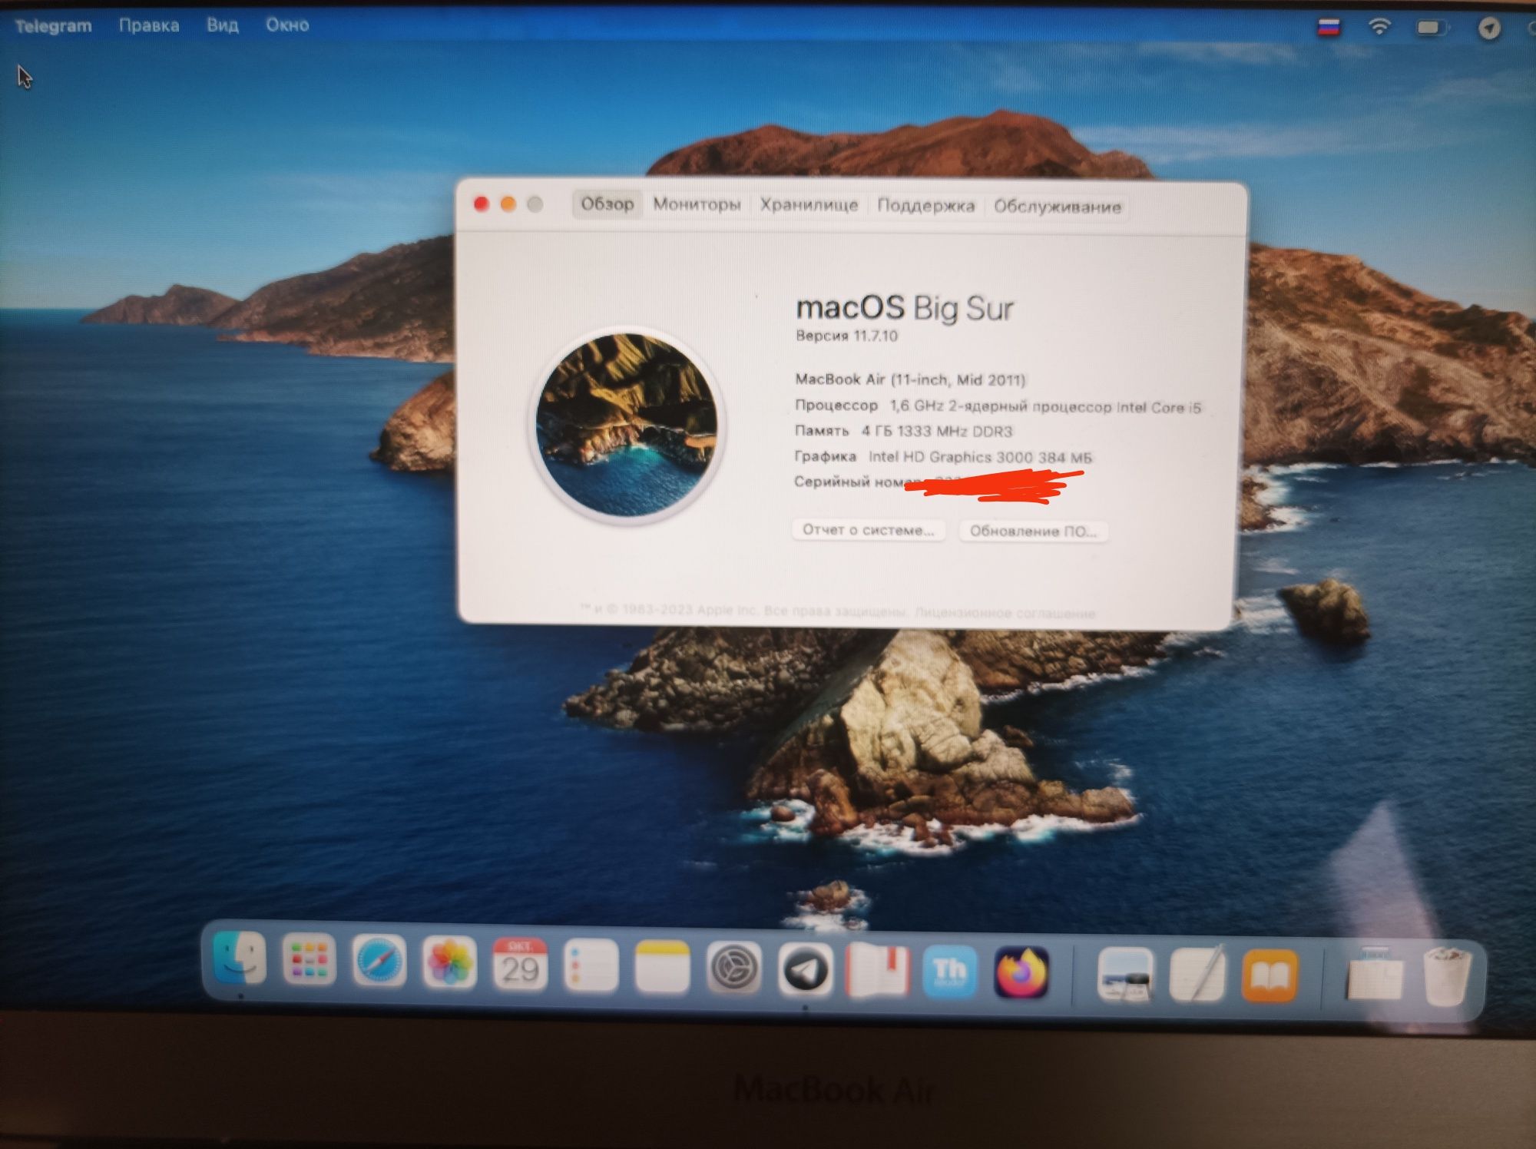This screenshot has height=1149, width=1536.
Task: Click the Russian flag input source icon
Action: (1329, 28)
